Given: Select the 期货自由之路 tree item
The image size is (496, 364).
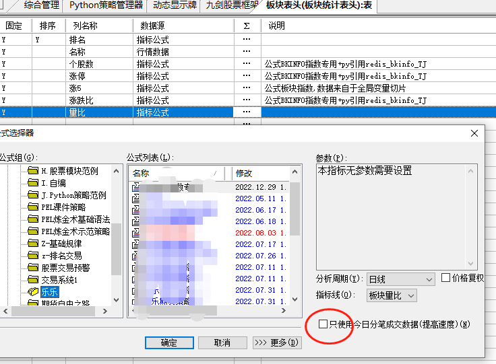Looking at the screenshot, I should click(65, 303).
